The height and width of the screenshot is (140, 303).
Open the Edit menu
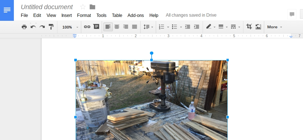tap(37, 15)
